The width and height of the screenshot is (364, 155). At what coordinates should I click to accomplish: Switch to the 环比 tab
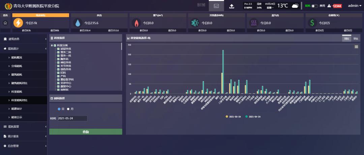[x=356, y=38]
